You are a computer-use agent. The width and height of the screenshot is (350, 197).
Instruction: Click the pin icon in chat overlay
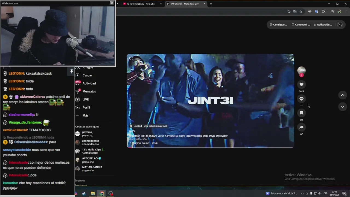point(72,71)
